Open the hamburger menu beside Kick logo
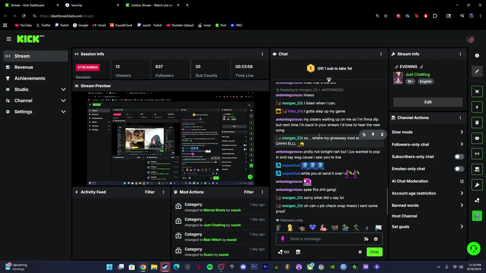486x273 pixels. pos(9,39)
